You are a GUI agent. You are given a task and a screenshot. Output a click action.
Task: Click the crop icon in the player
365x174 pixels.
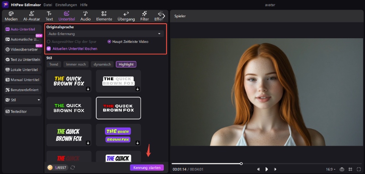click(x=350, y=169)
